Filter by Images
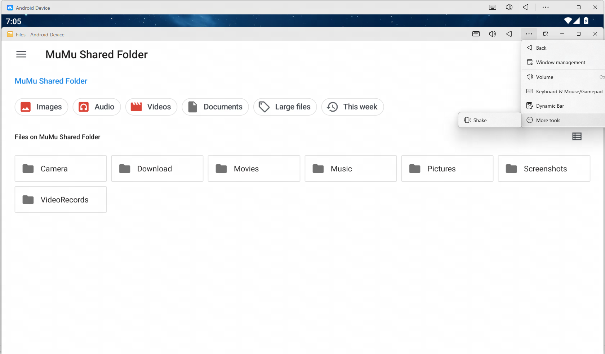This screenshot has width=605, height=354. click(41, 107)
